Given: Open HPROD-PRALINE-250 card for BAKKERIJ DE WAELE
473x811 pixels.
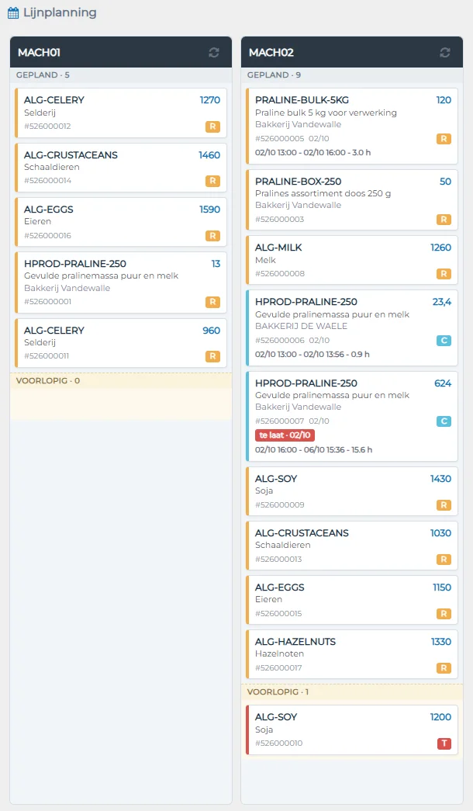Looking at the screenshot, I should [x=352, y=328].
